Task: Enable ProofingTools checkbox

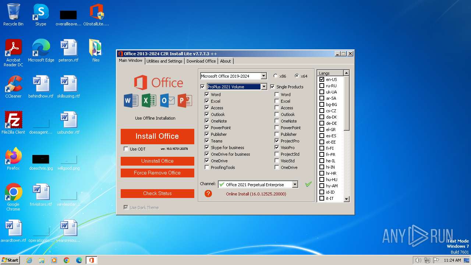Action: pos(207,167)
